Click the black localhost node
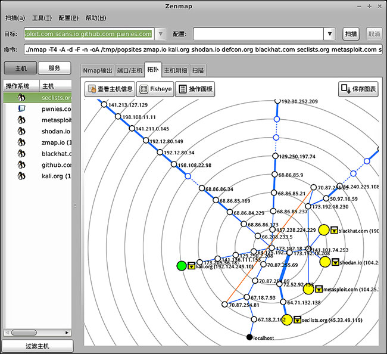Screen dimensions: 387x354 point(249,337)
